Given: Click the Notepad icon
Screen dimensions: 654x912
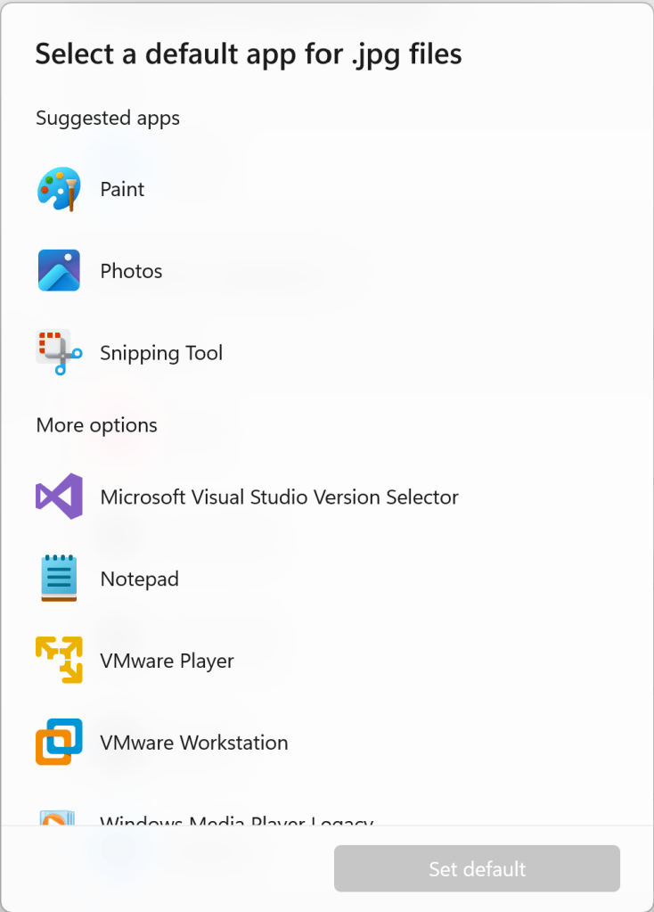Looking at the screenshot, I should 59,579.
